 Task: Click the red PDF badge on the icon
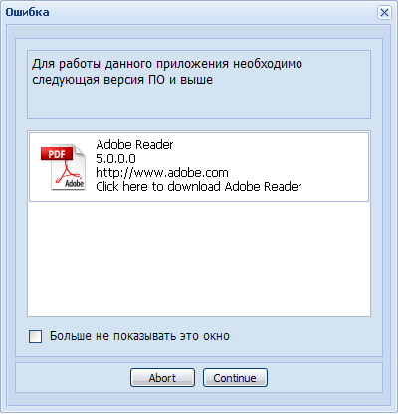(57, 154)
